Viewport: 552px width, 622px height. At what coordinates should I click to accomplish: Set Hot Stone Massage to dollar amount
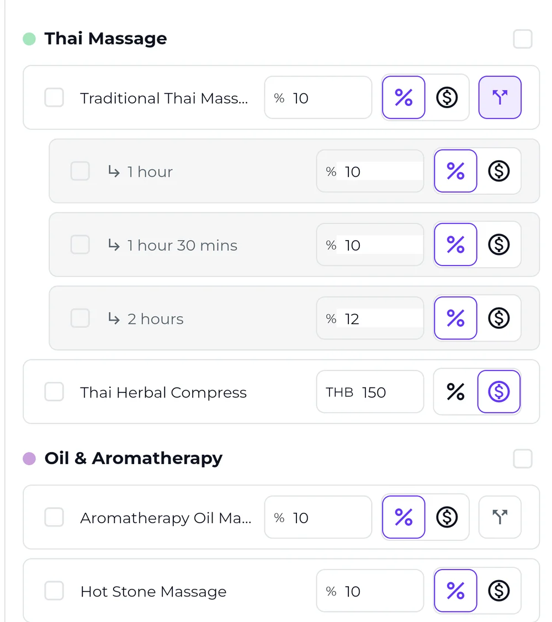(499, 591)
